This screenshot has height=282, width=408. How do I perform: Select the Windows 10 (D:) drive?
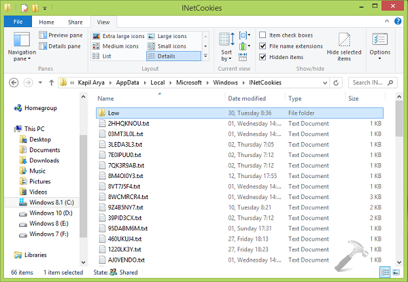point(46,213)
